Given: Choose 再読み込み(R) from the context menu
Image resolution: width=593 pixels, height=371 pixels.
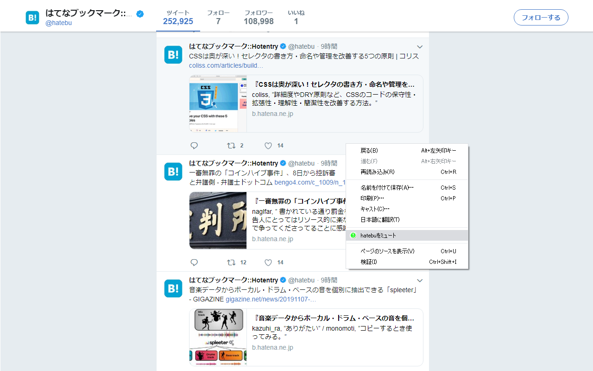Looking at the screenshot, I should (407, 172).
